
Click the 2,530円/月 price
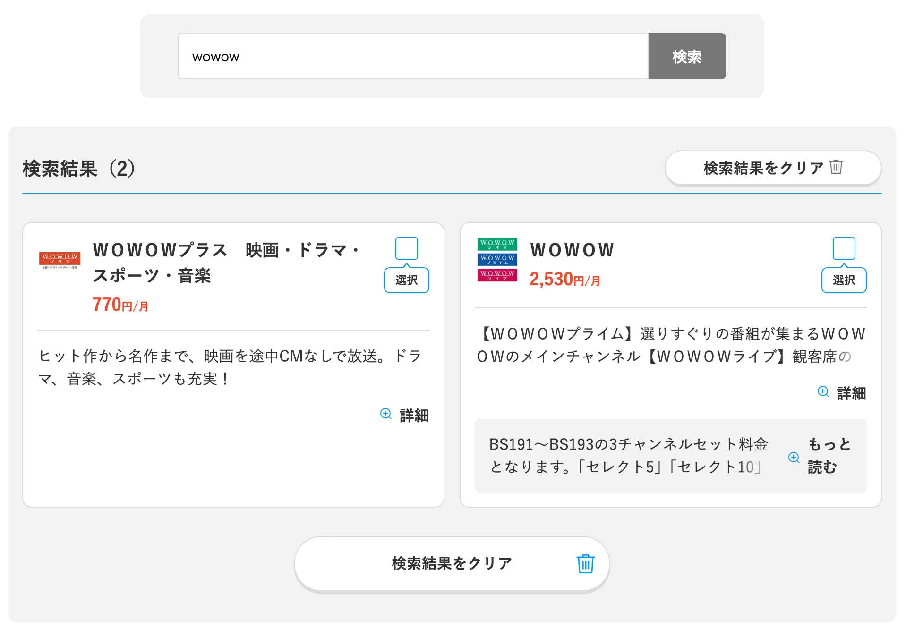click(565, 279)
